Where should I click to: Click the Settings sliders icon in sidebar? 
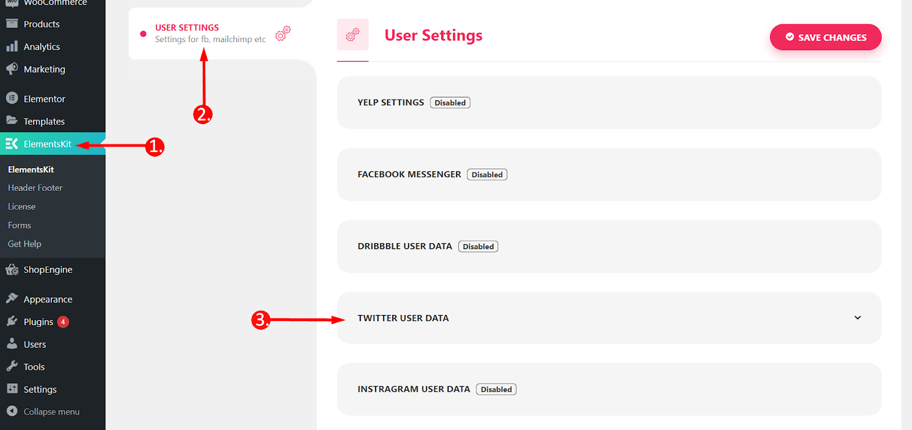click(12, 388)
